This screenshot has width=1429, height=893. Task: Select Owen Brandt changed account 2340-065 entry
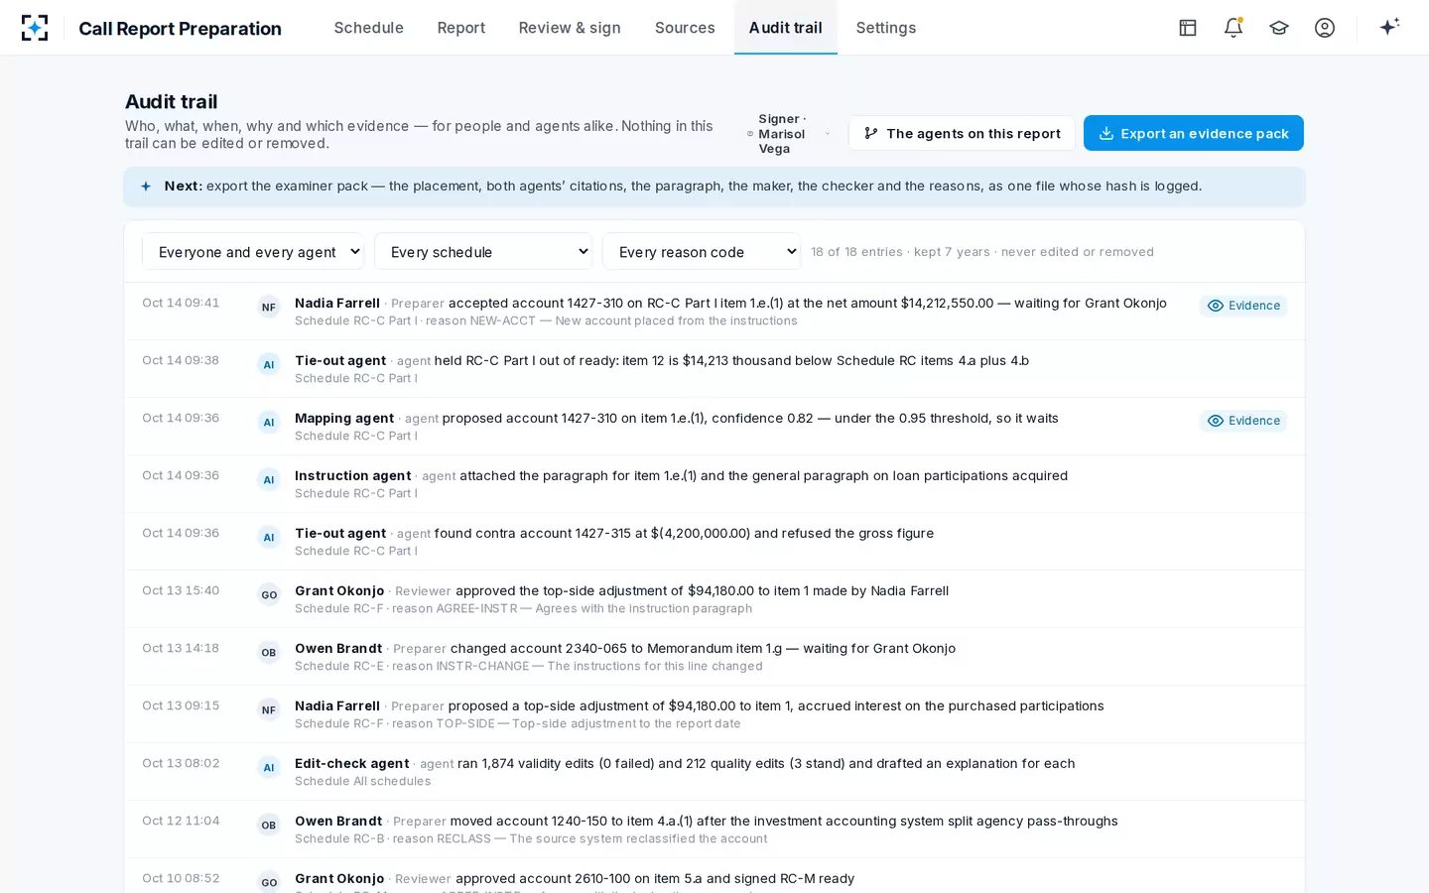click(714, 657)
